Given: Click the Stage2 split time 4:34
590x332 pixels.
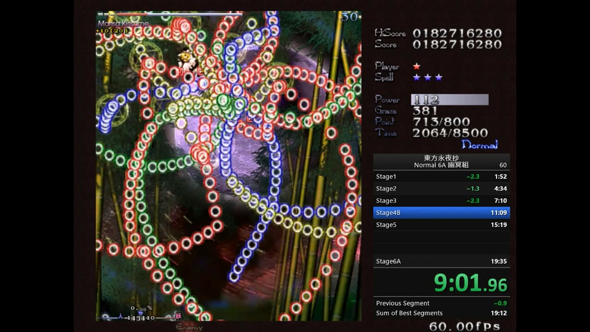Looking at the screenshot, I should pyautogui.click(x=500, y=189).
